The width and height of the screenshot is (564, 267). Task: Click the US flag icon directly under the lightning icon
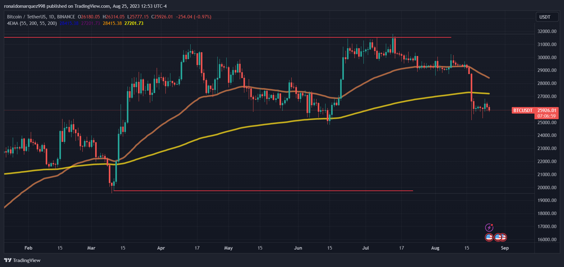point(489,237)
